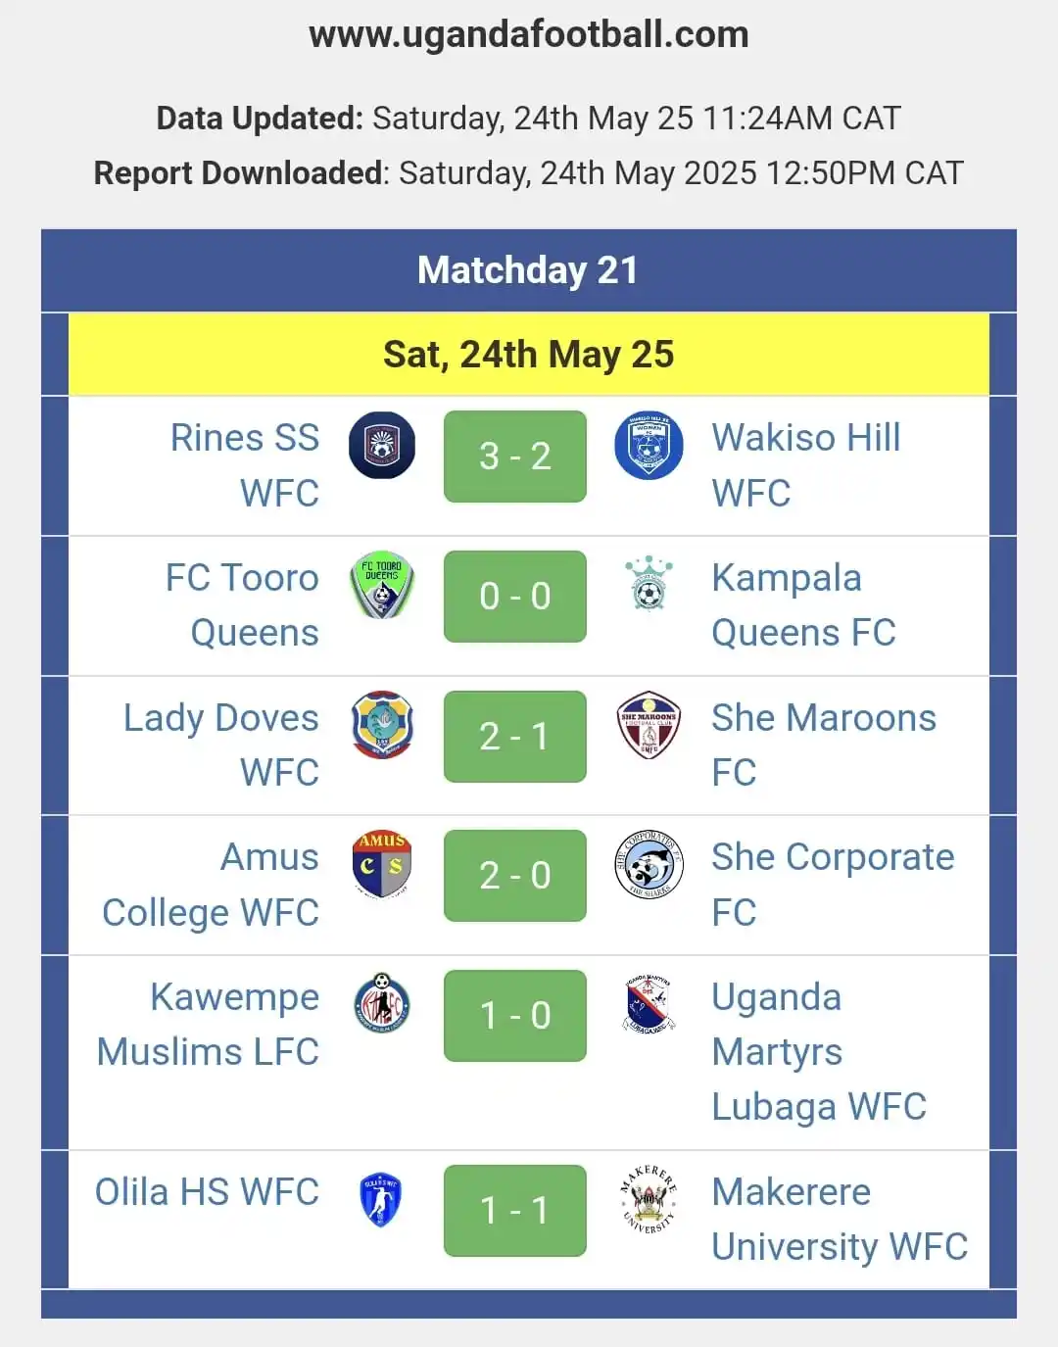Open Kampala Queens FC team link
This screenshot has width=1058, height=1347.
click(x=803, y=605)
